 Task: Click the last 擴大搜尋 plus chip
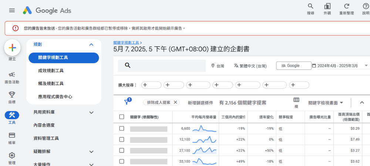tap(299, 85)
